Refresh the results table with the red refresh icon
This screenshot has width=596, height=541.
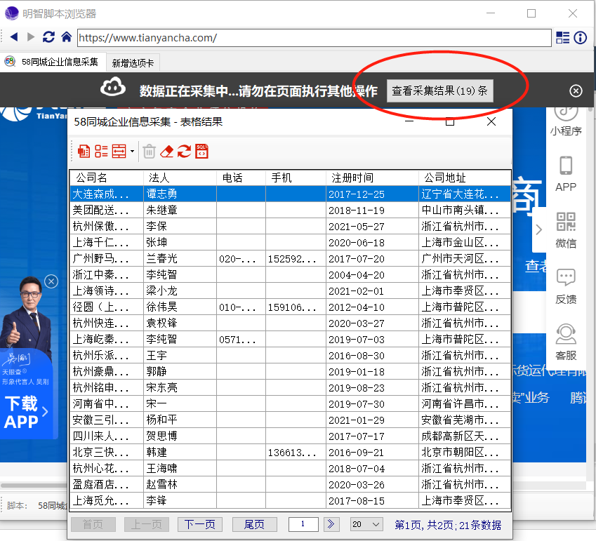(184, 151)
